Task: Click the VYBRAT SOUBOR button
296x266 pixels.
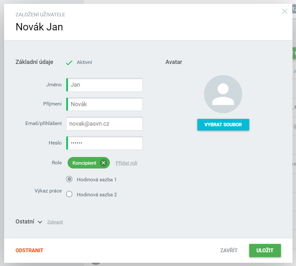Action: 223,124
